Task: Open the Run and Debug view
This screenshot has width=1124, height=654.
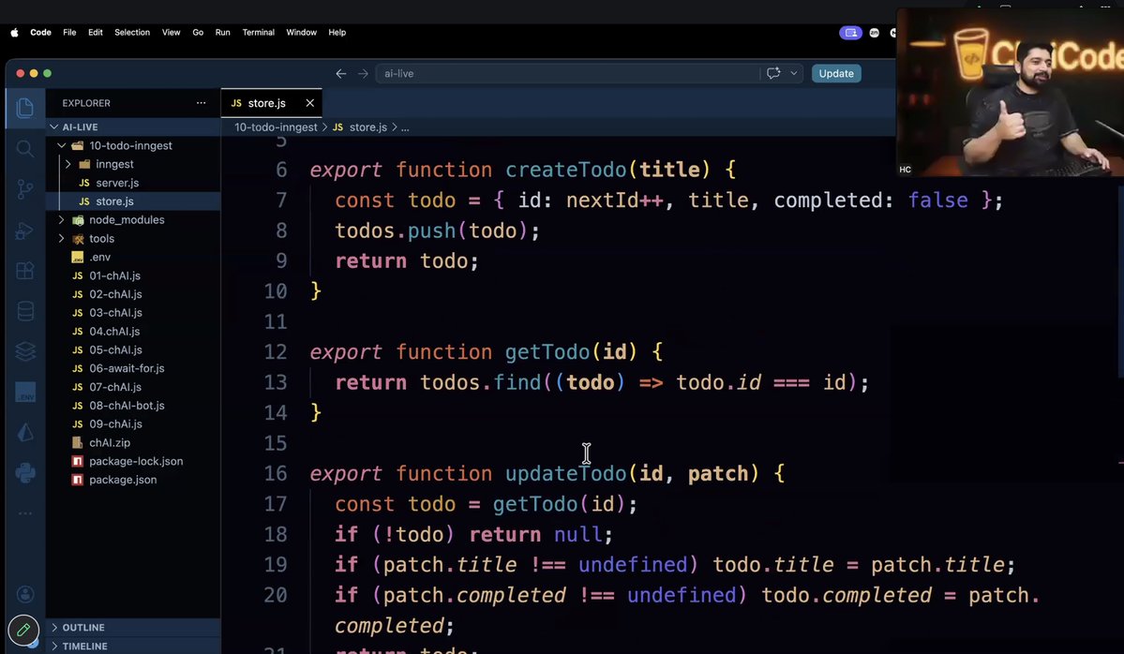Action: point(25,230)
